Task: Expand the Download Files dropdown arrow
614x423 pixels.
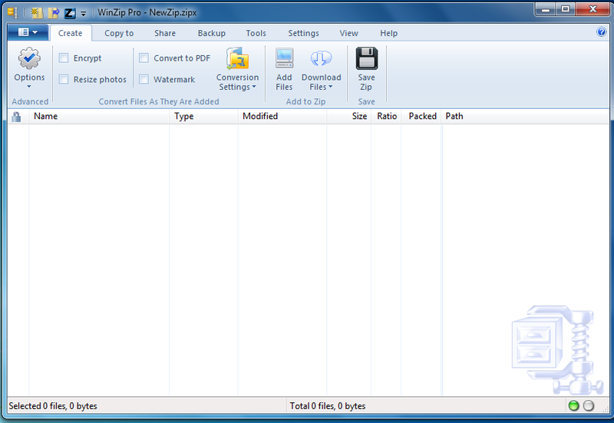Action: point(331,87)
